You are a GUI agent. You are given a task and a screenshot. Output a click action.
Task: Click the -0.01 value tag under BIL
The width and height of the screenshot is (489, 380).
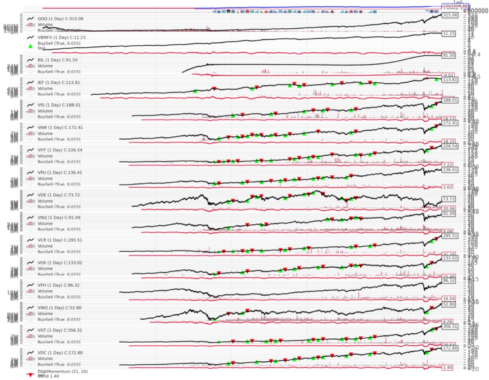click(x=448, y=75)
